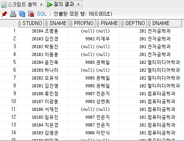Select PROFNO 9906 cell
Screen dimensions: 184x141
(x=82, y=133)
